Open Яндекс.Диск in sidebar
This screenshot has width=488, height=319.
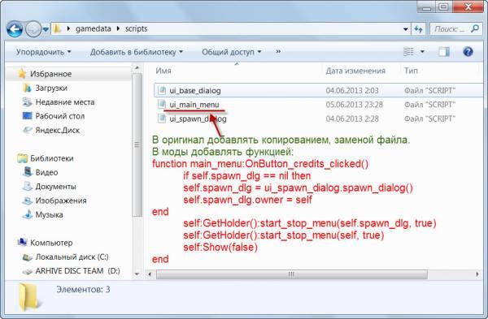coord(57,131)
